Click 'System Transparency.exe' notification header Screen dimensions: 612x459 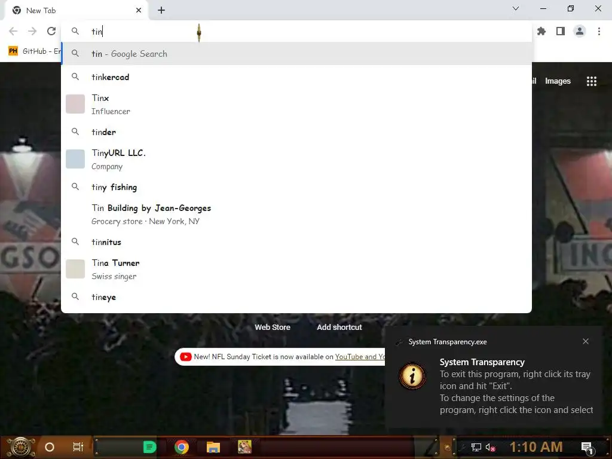coord(447,342)
